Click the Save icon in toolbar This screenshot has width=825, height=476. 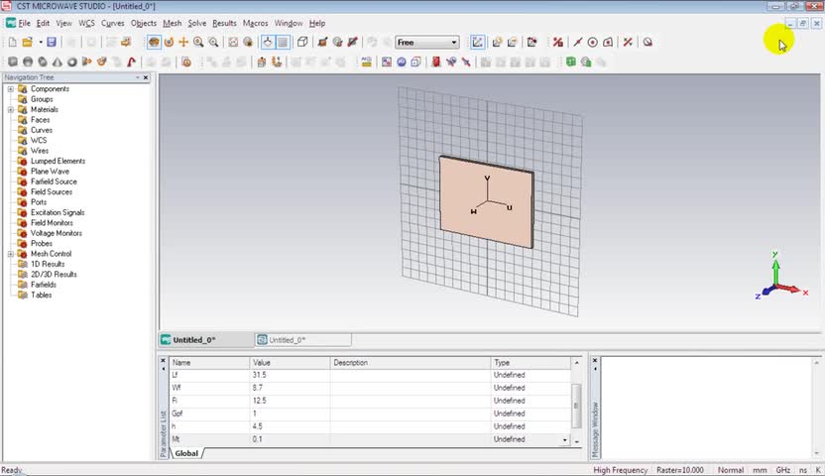(52, 43)
